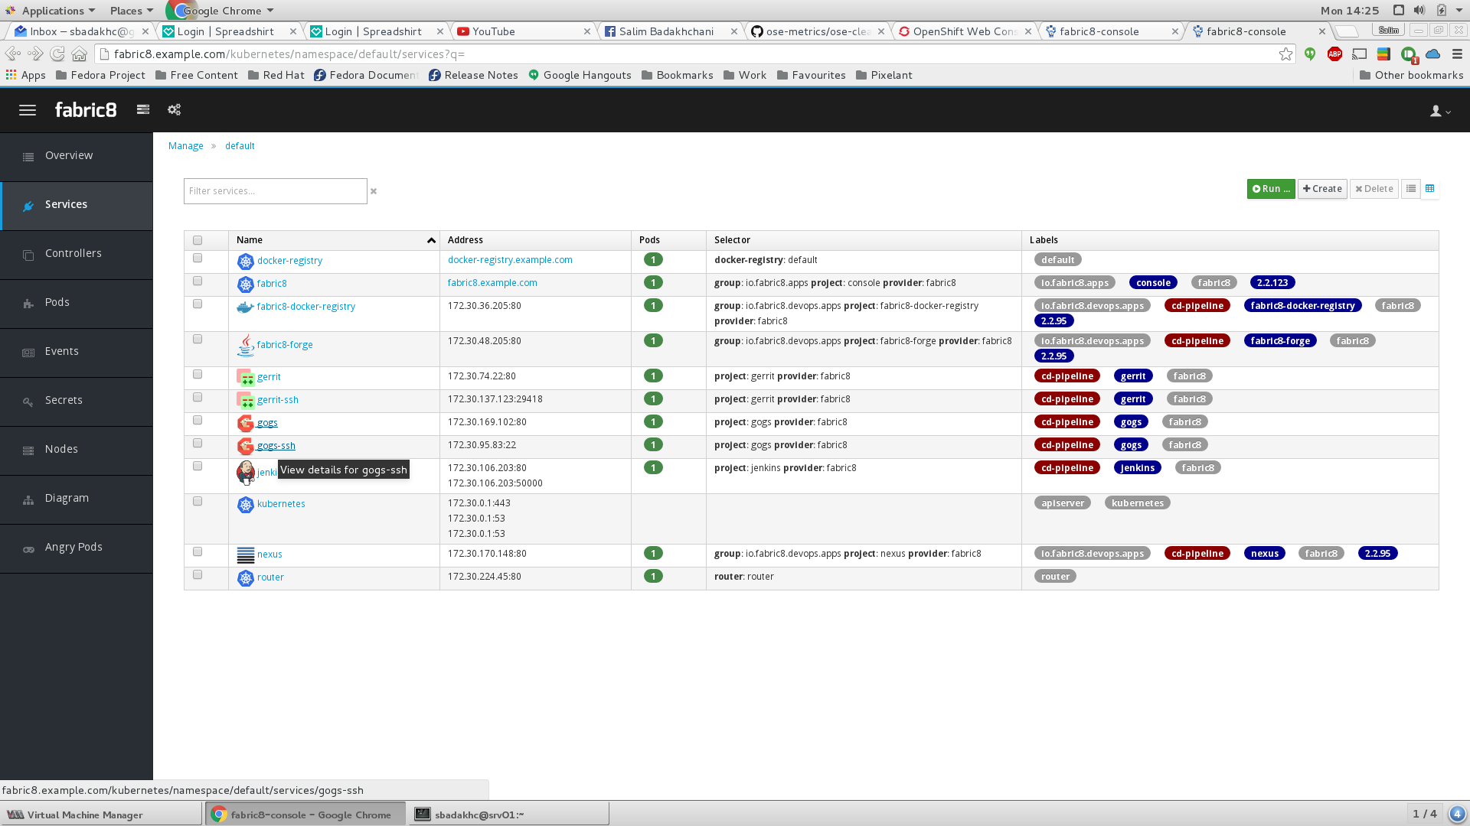Toggle Name column sort arrow
Viewport: 1470px width, 826px height.
(x=431, y=240)
